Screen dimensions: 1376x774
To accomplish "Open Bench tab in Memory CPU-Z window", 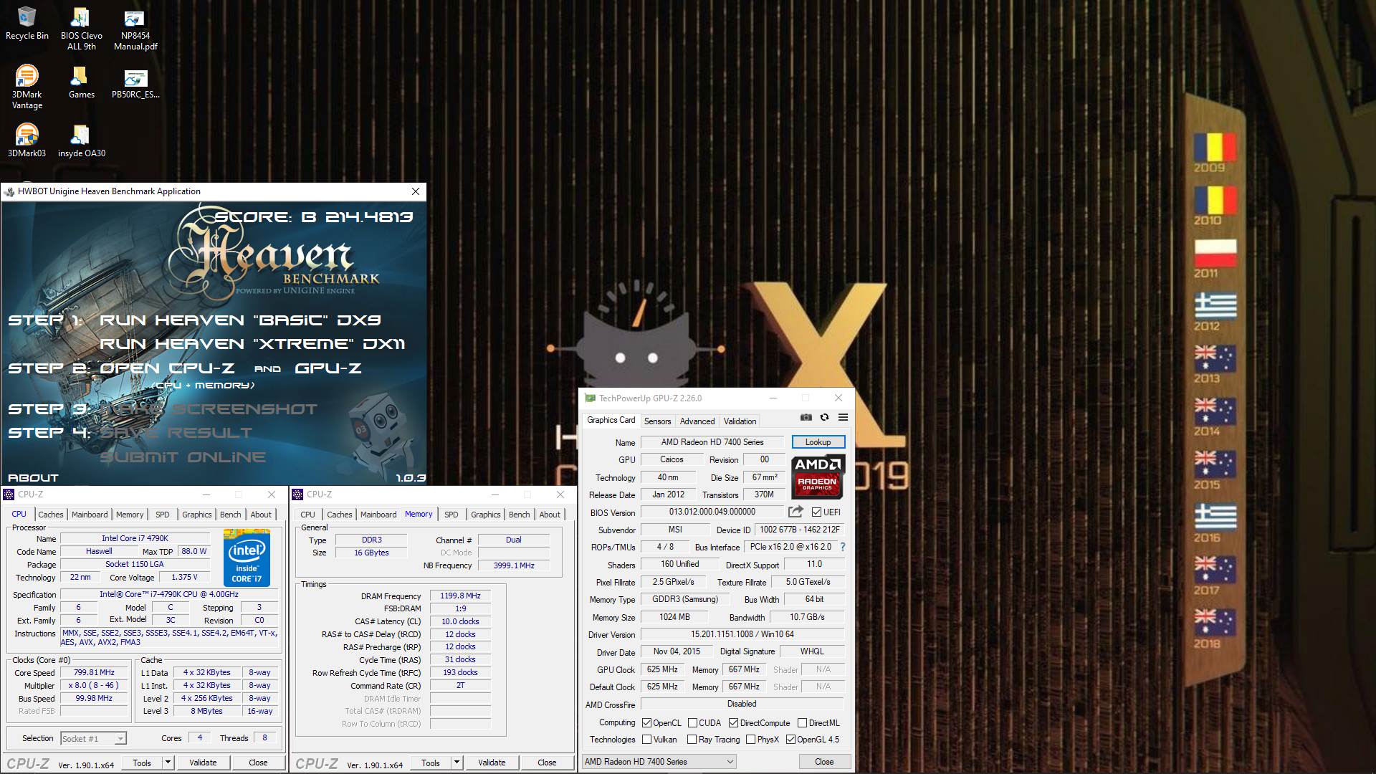I will click(x=519, y=515).
